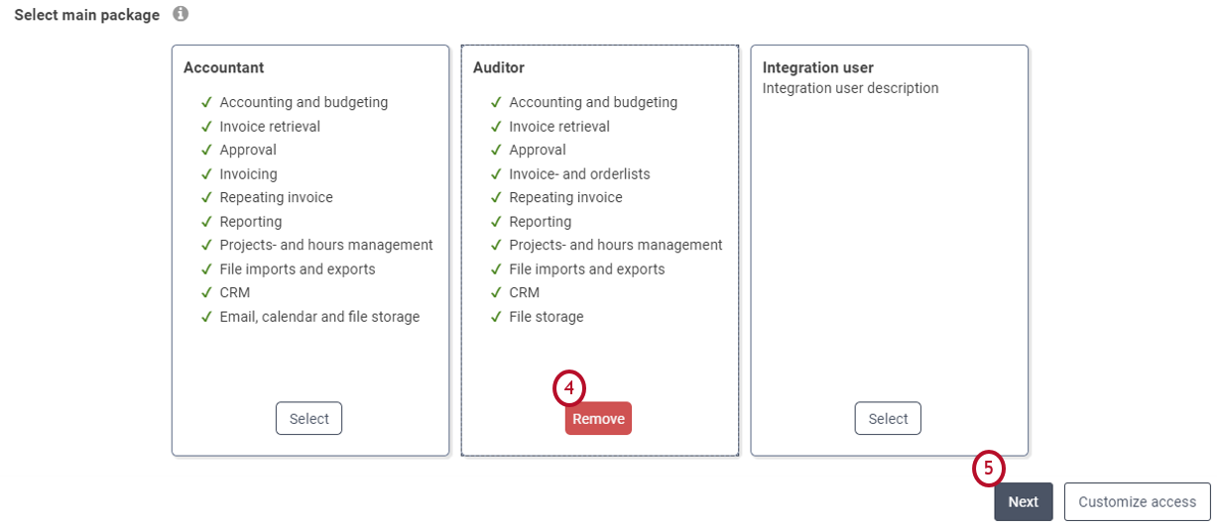Click the step 5 circle marker

pyautogui.click(x=988, y=469)
